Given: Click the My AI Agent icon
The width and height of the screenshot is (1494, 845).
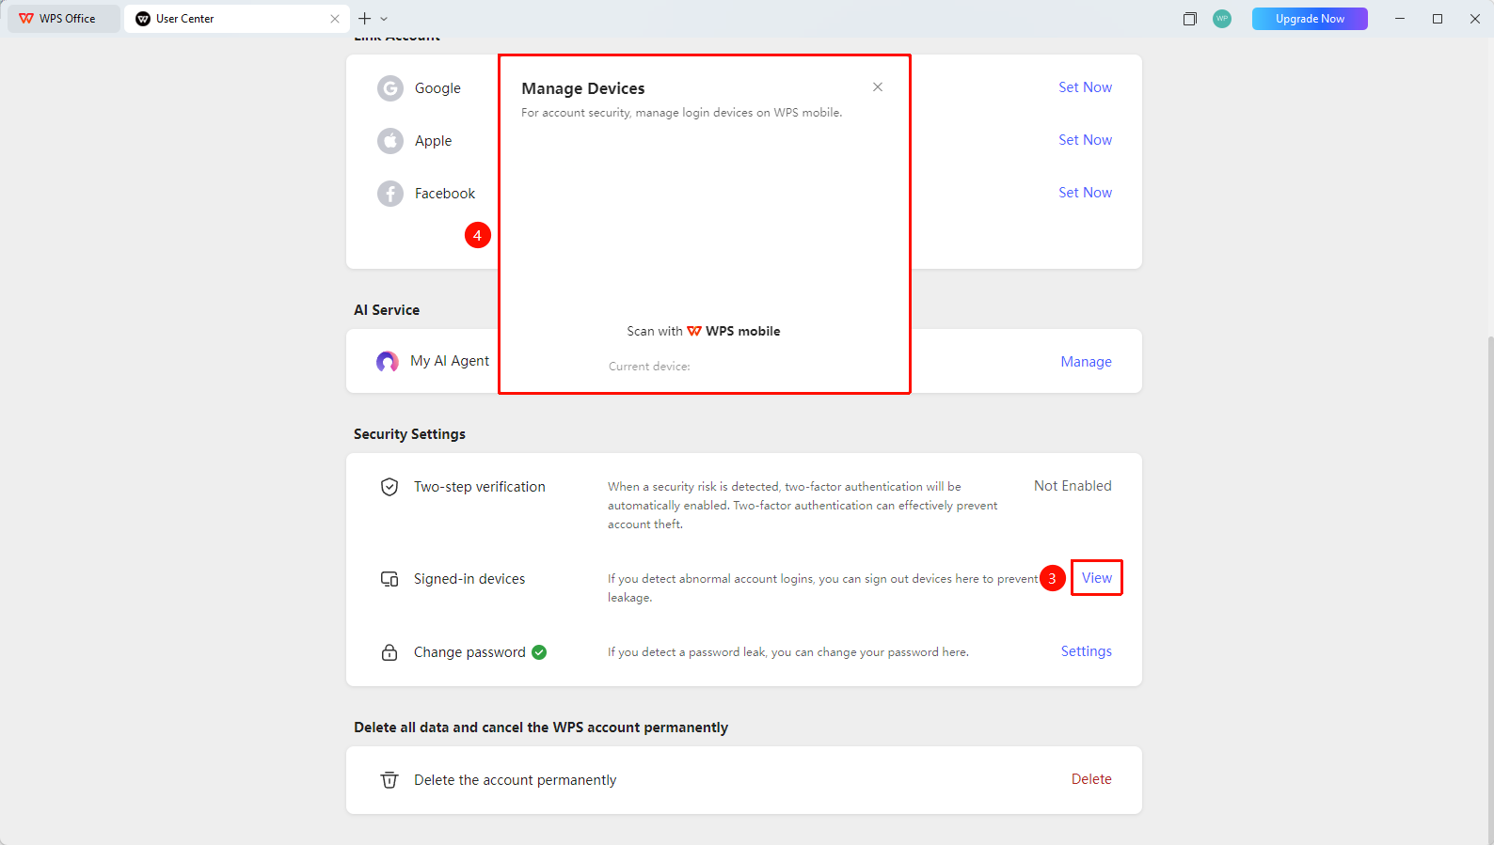Looking at the screenshot, I should point(388,362).
